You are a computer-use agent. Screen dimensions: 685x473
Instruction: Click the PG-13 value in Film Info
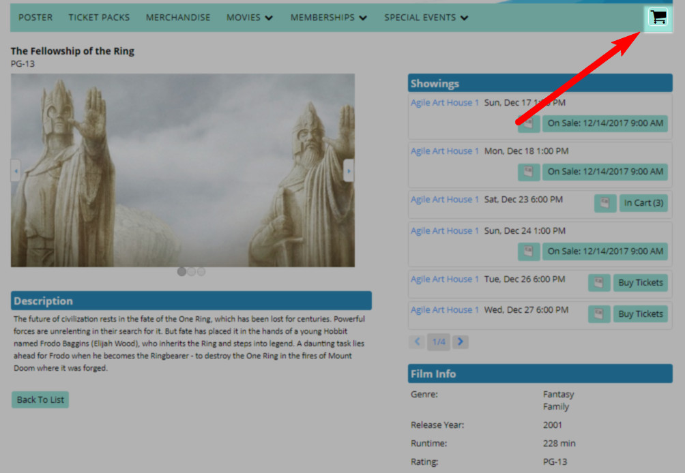[555, 461]
